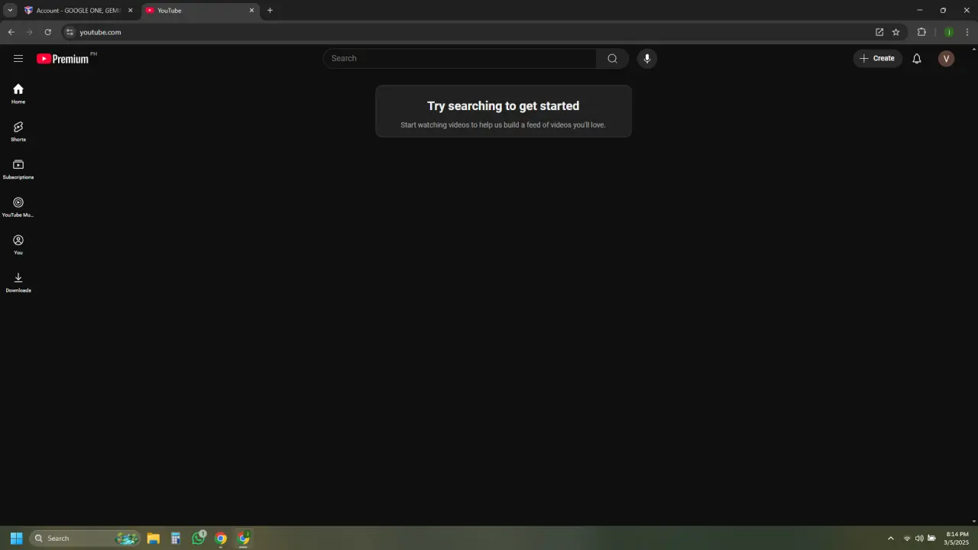Open Wi-Fi network settings in tray
This screenshot has width=978, height=550.
click(x=907, y=539)
